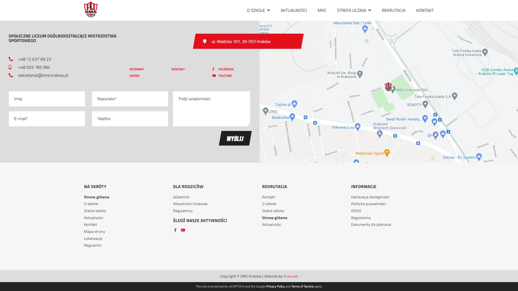Click the BP gas station pin on the map

point(435,135)
